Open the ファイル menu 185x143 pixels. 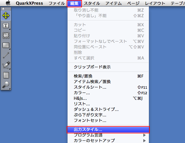pyautogui.click(x=57, y=3)
